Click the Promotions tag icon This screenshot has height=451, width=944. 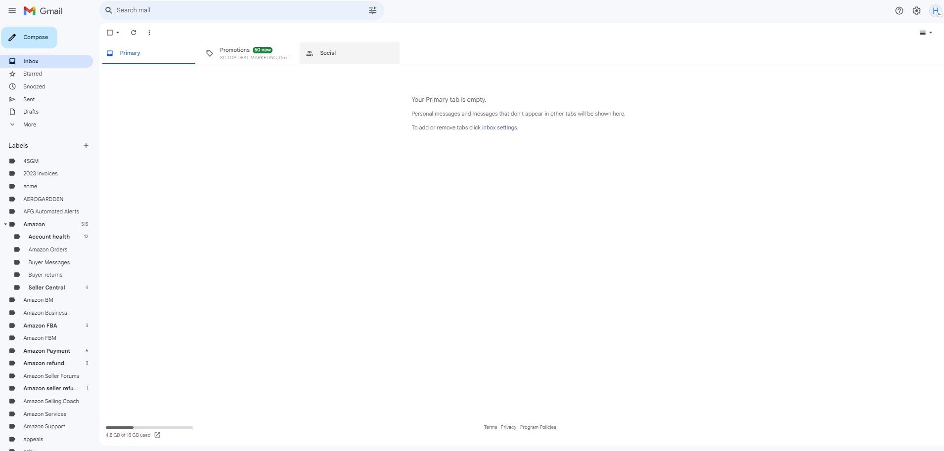point(210,53)
